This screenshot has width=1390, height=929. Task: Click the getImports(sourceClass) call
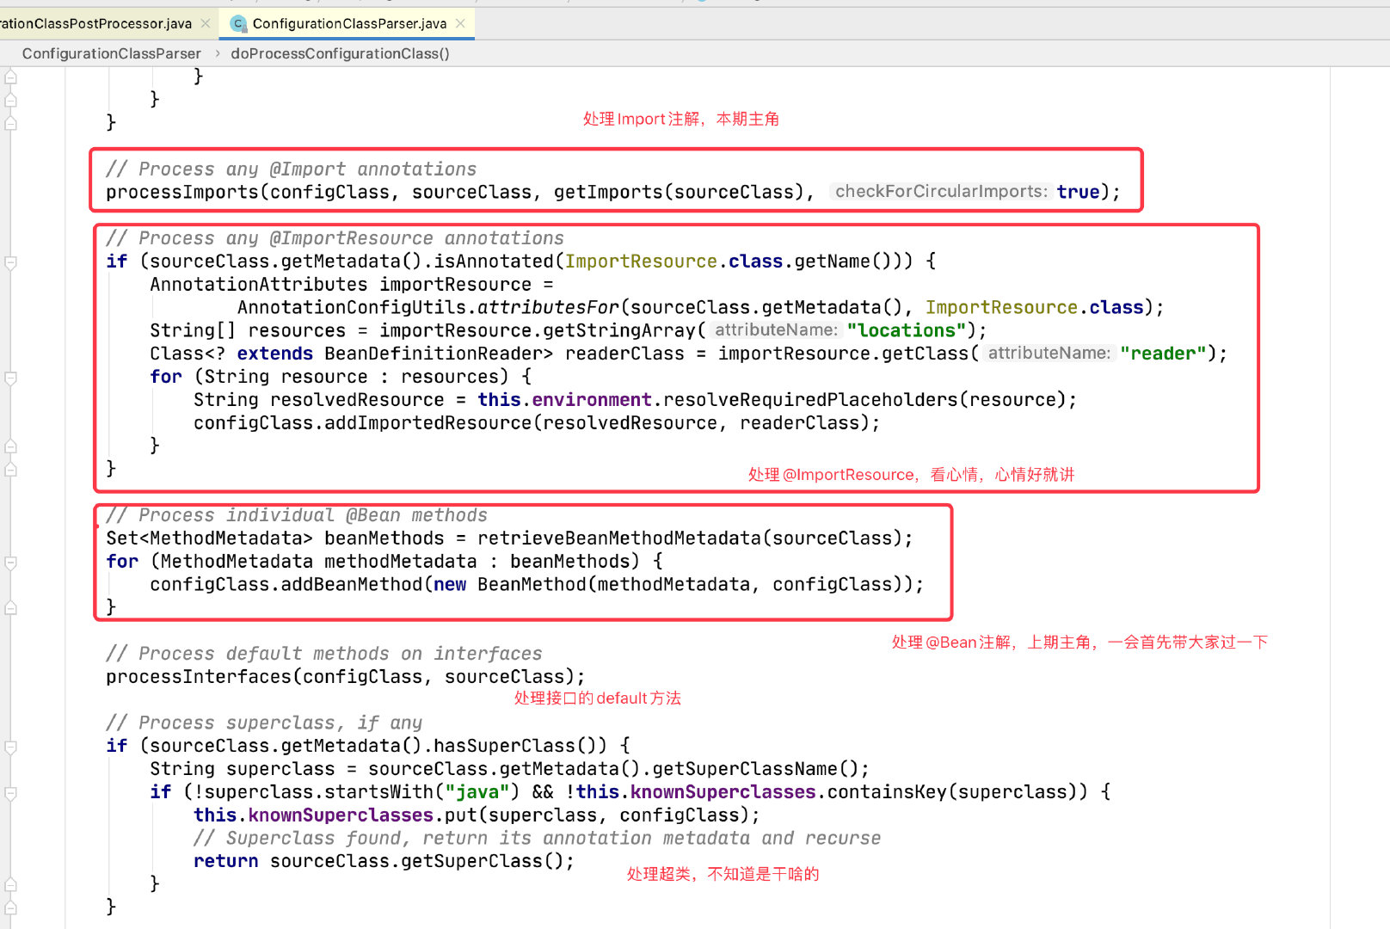pos(678,192)
